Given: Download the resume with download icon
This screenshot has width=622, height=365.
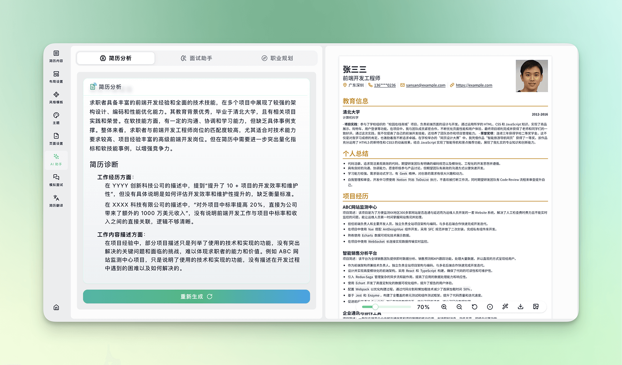Looking at the screenshot, I should tap(521, 307).
